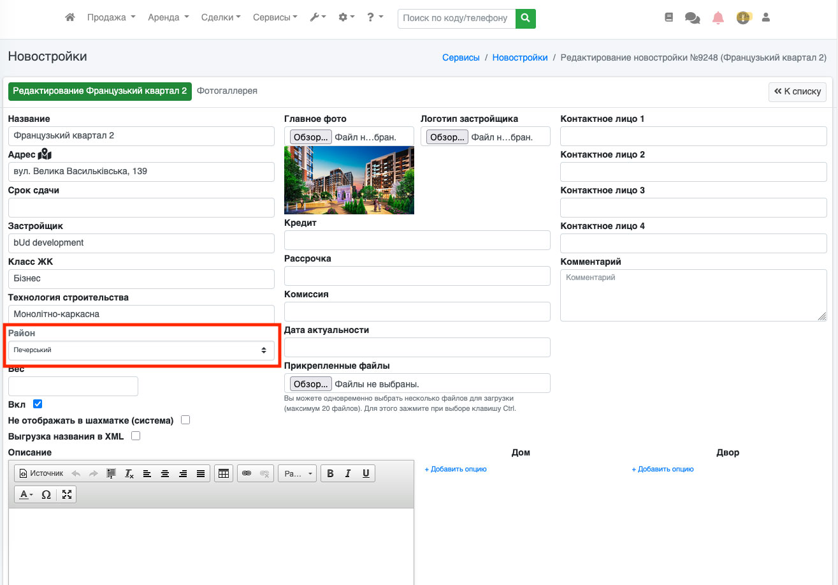The height and width of the screenshot is (585, 838).
Task: Click the К списку button
Action: click(x=797, y=92)
